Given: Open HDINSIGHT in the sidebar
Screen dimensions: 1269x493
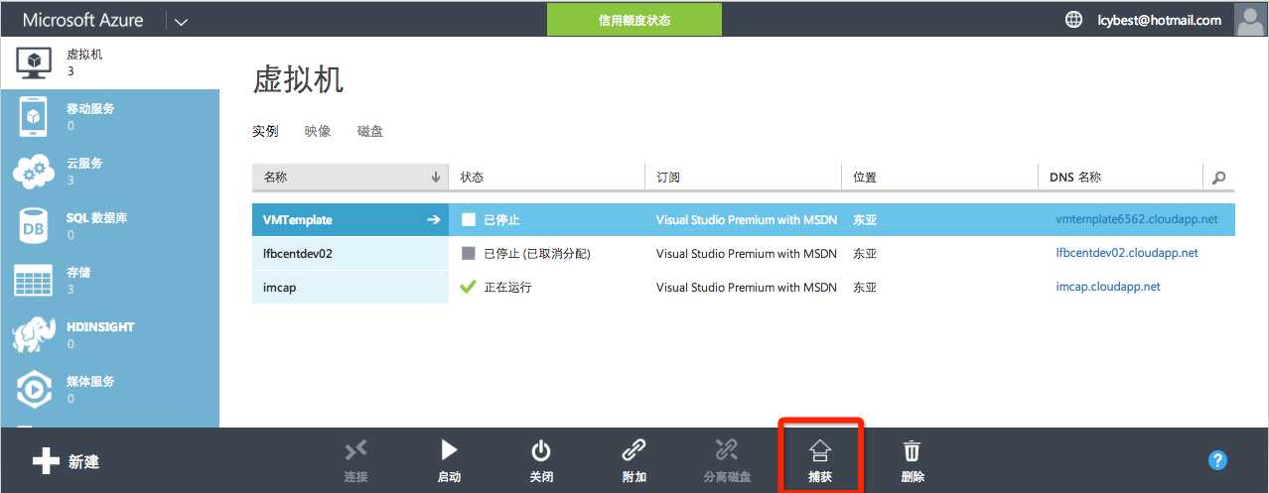Looking at the screenshot, I should click(x=109, y=334).
